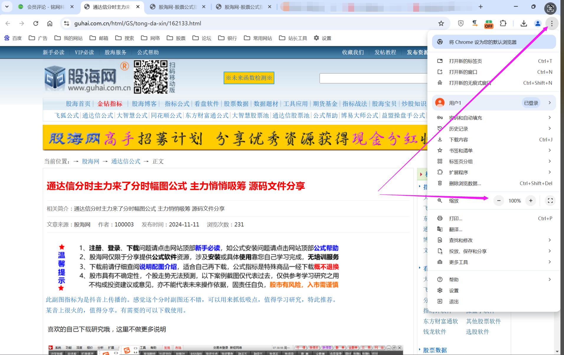Click the site search input field
The image size is (564, 355).
[373, 78]
